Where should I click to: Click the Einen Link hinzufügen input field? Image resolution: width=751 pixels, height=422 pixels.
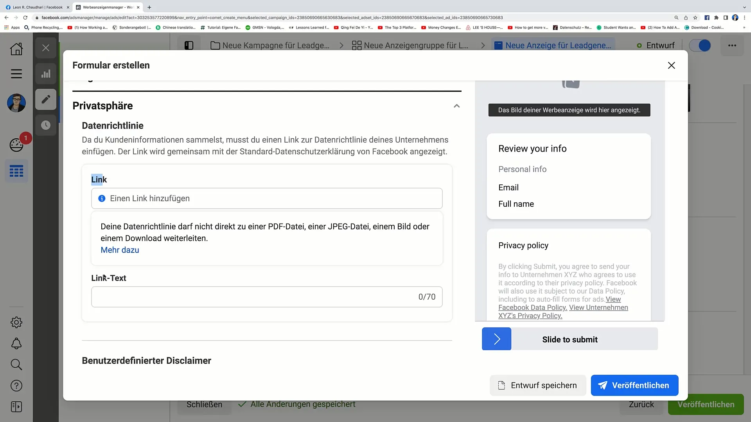click(x=267, y=198)
